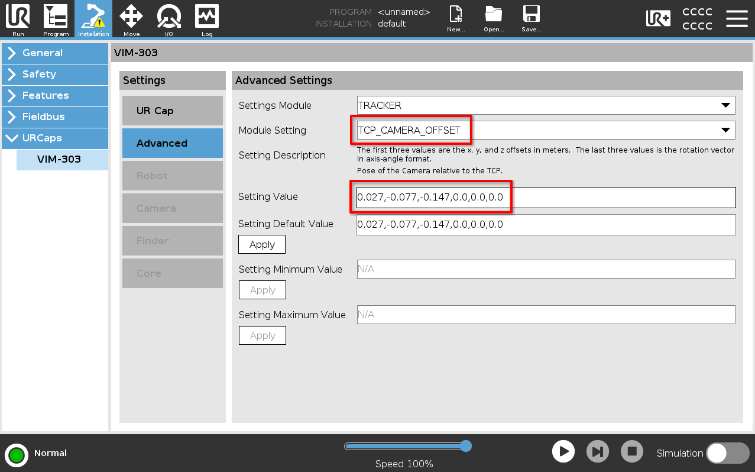The height and width of the screenshot is (472, 755).
Task: Select the disabled Camera tab
Action: pyautogui.click(x=173, y=208)
